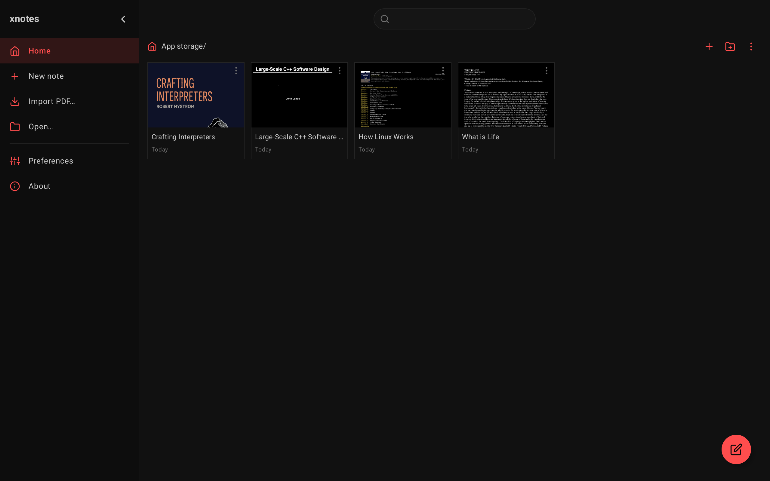
Task: Click the Large-Scale C++ Software title text
Action: coord(299,137)
